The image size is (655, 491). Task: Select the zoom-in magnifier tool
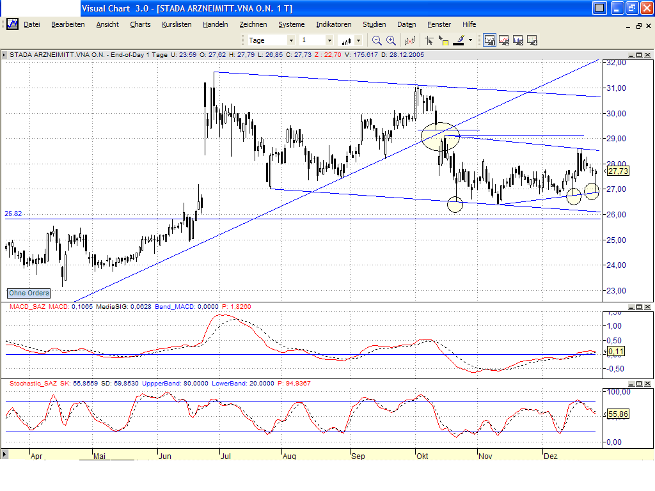(390, 39)
